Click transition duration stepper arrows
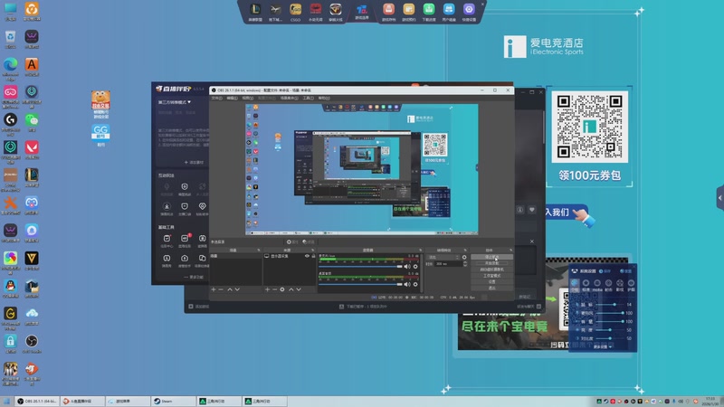Viewport: 724px width, 407px height. (x=464, y=263)
